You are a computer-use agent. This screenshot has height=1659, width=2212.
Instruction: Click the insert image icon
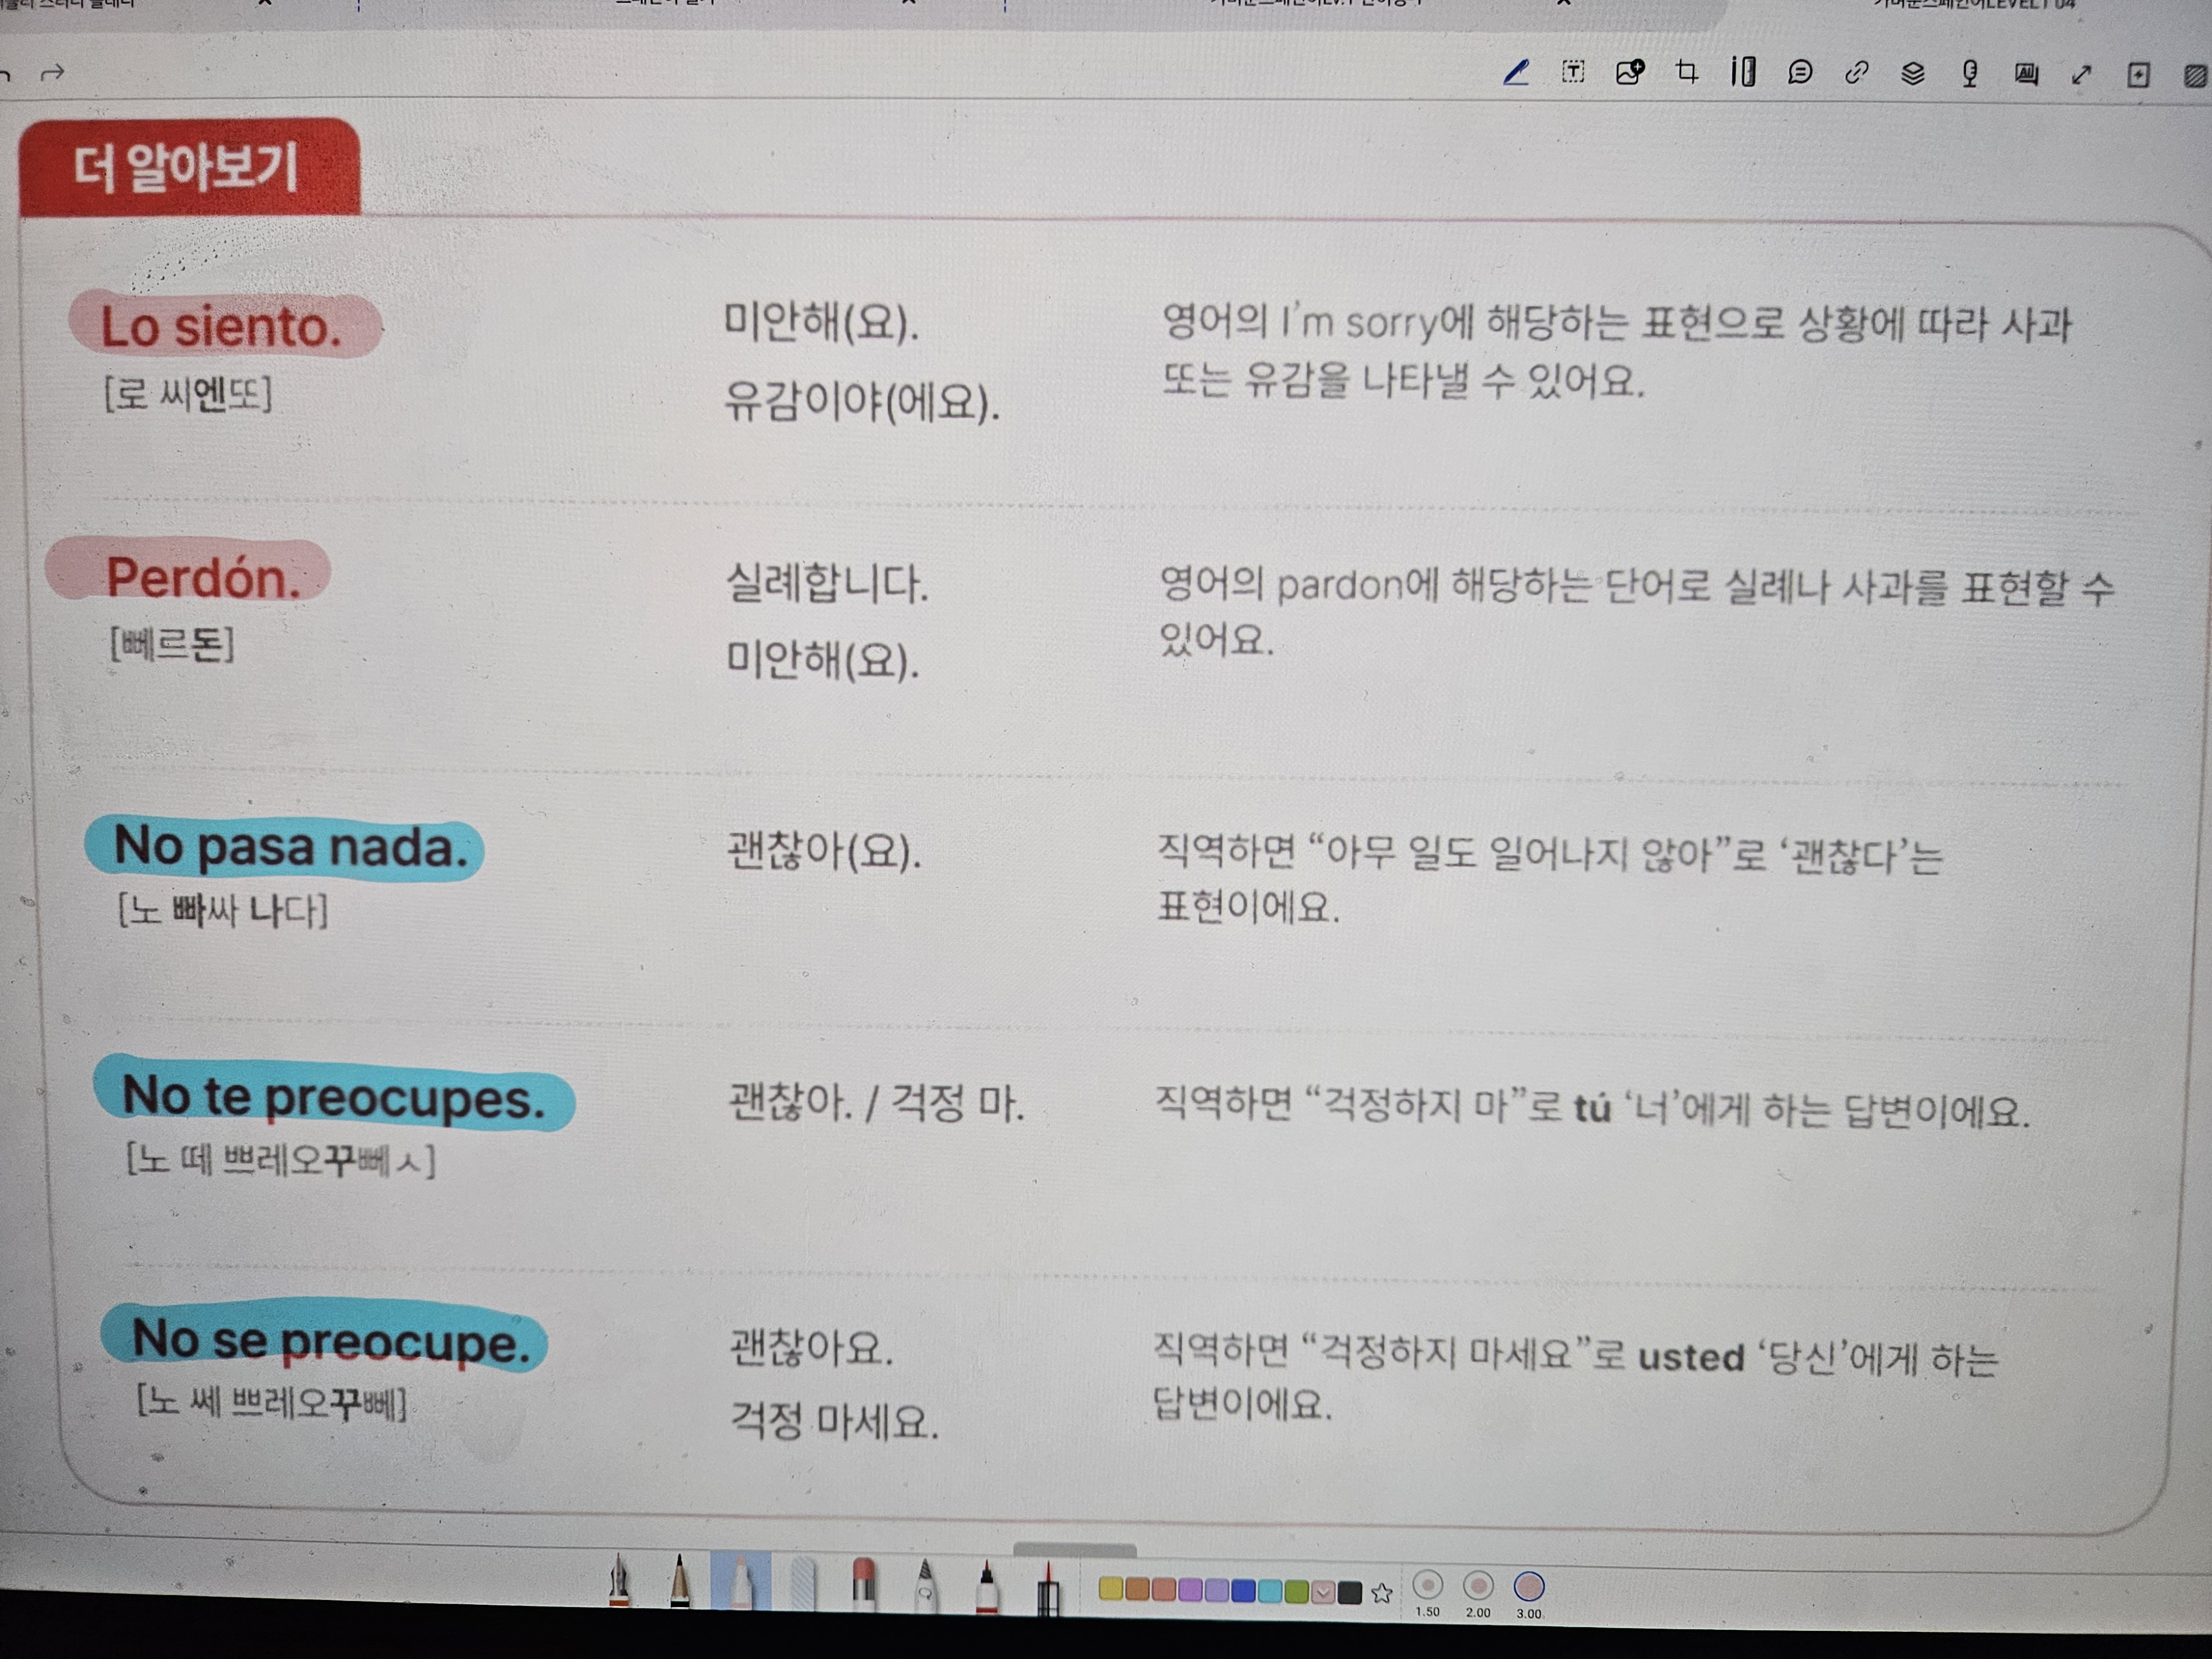1630,72
